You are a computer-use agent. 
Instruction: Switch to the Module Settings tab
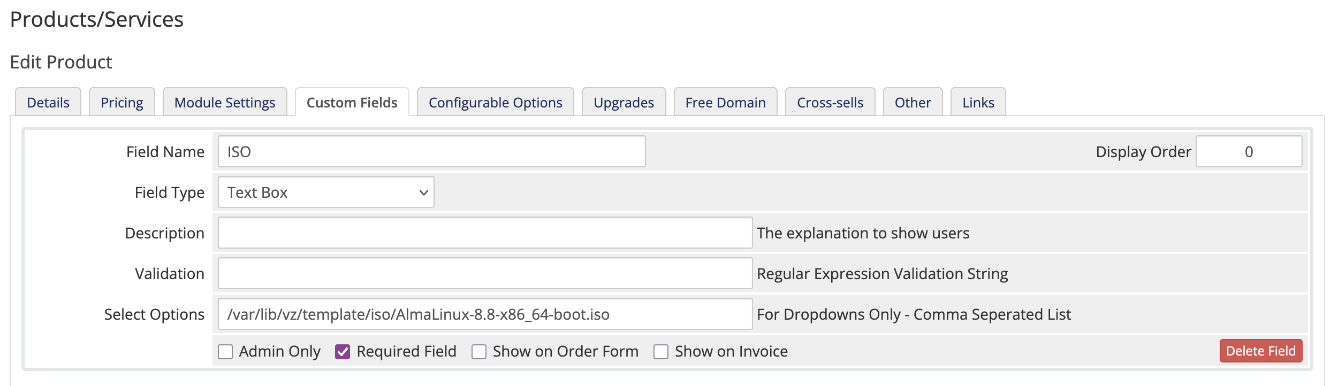[x=224, y=102]
